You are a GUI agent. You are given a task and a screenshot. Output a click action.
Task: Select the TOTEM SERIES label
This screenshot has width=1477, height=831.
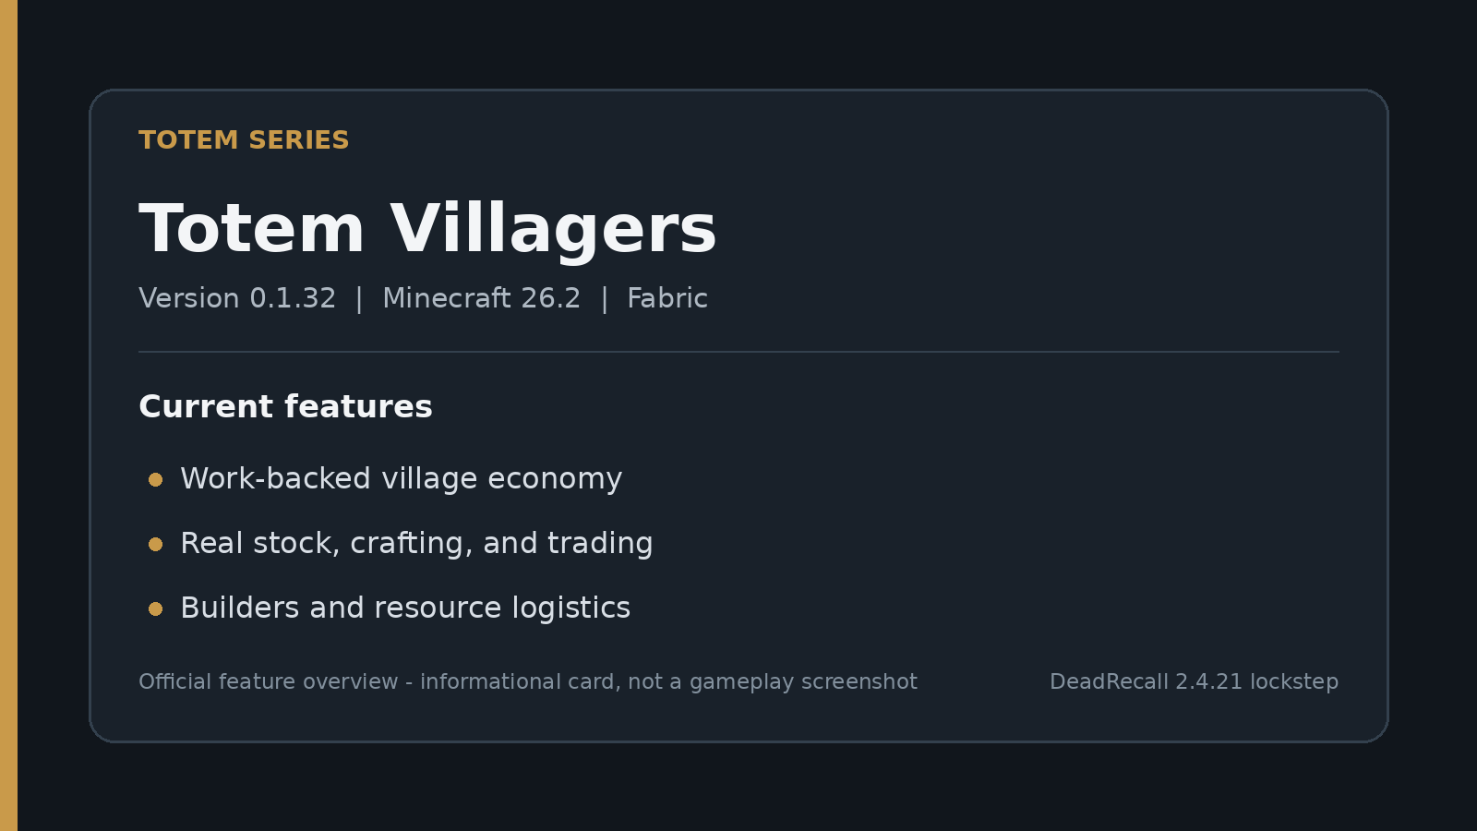[x=244, y=140]
